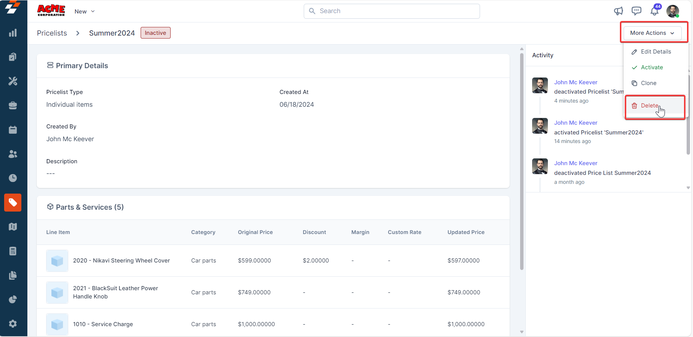Viewport: 693px width, 337px height.
Task: Open the user profile avatar menu
Action: [x=672, y=11]
